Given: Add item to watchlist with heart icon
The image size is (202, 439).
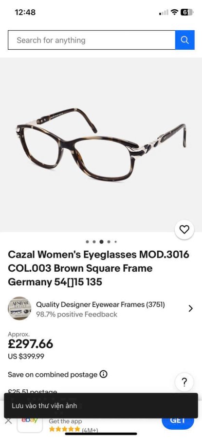Looking at the screenshot, I should pos(184,230).
